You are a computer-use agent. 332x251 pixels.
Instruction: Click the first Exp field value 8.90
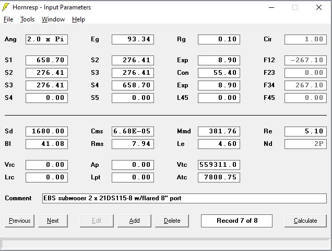tap(219, 60)
